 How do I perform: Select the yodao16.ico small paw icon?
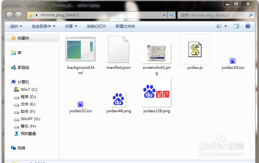click(x=233, y=61)
